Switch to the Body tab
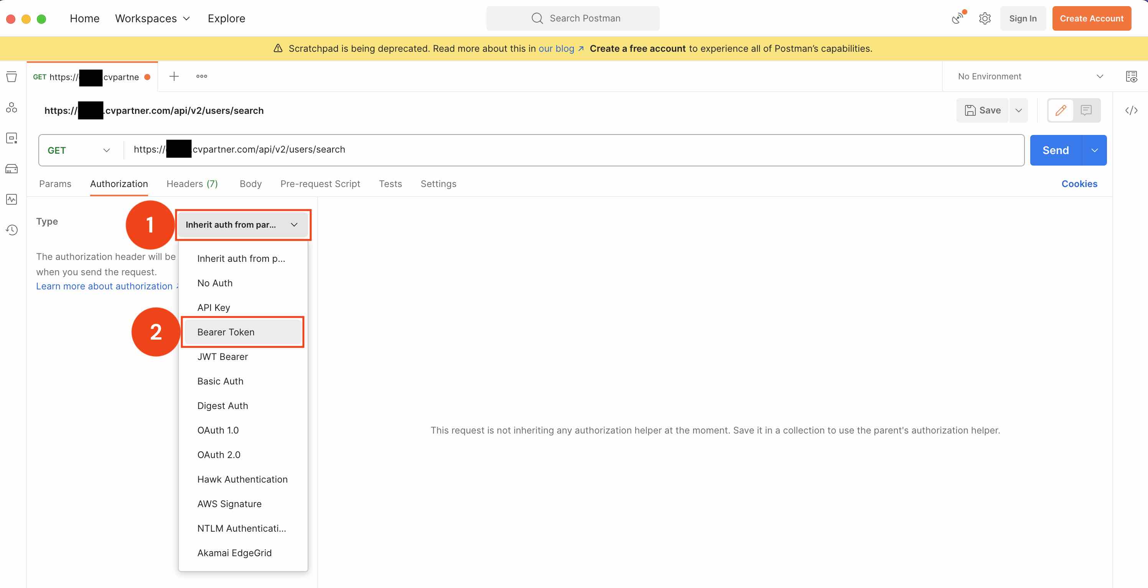Viewport: 1148px width, 588px height. click(250, 184)
